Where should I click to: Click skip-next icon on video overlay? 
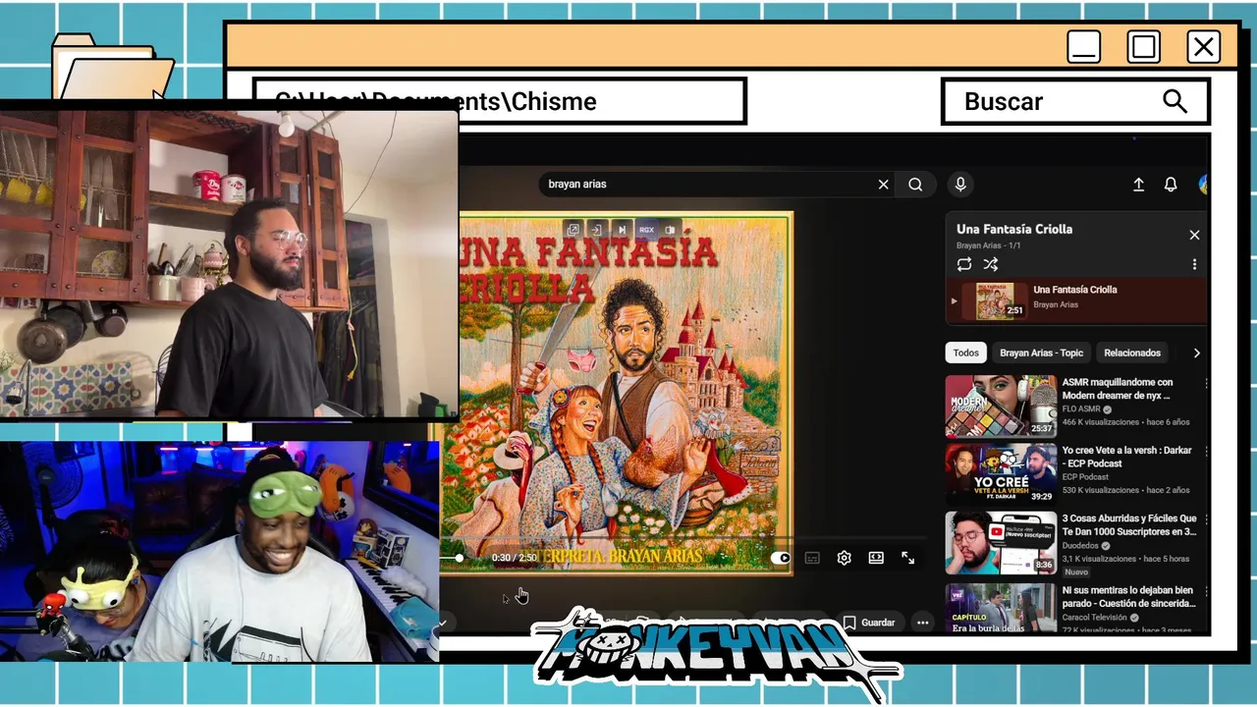click(621, 230)
